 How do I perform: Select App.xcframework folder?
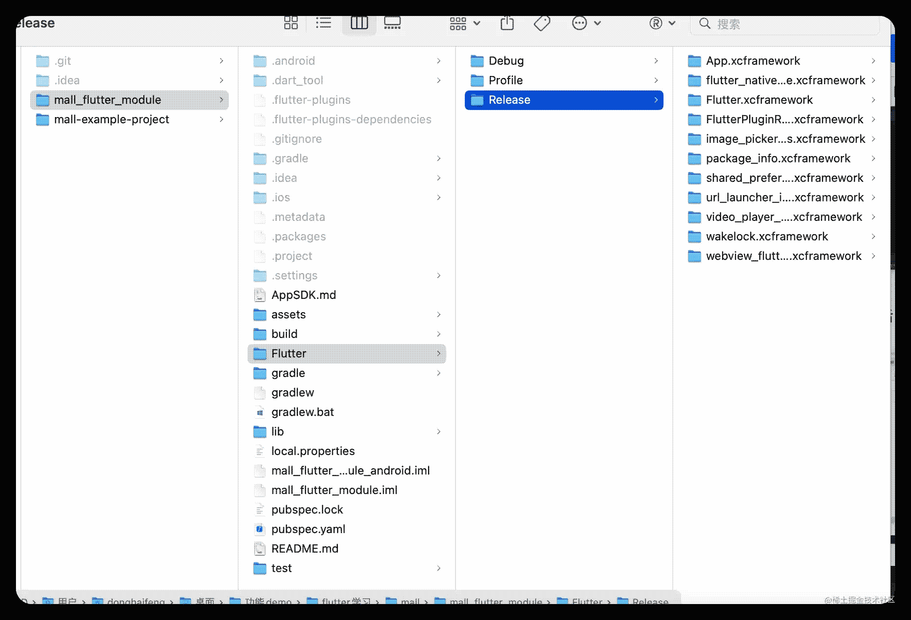click(x=781, y=61)
